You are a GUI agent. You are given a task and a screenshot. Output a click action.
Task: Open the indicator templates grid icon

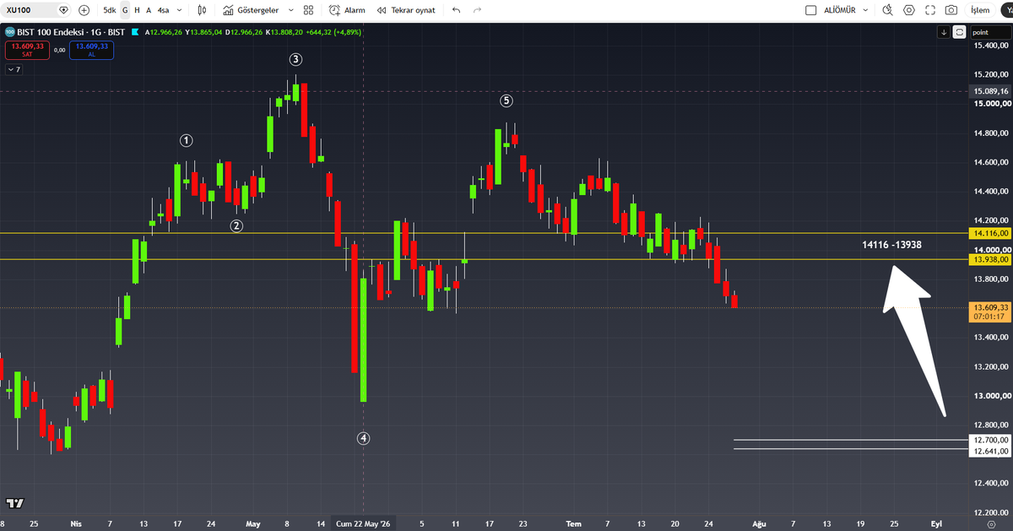tap(309, 10)
